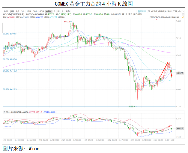Click the settings gear icon in chart toolbar
The height and width of the screenshot is (153, 188).
pyautogui.click(x=179, y=11)
